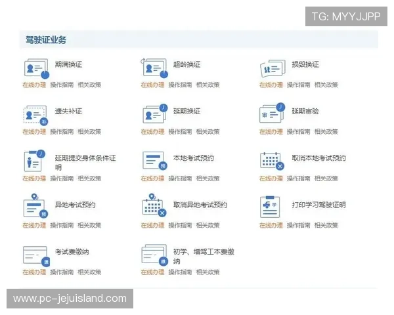Click the 考试费缴纳 payment card icon
Viewport: 394px width, 315px height.
[36, 256]
